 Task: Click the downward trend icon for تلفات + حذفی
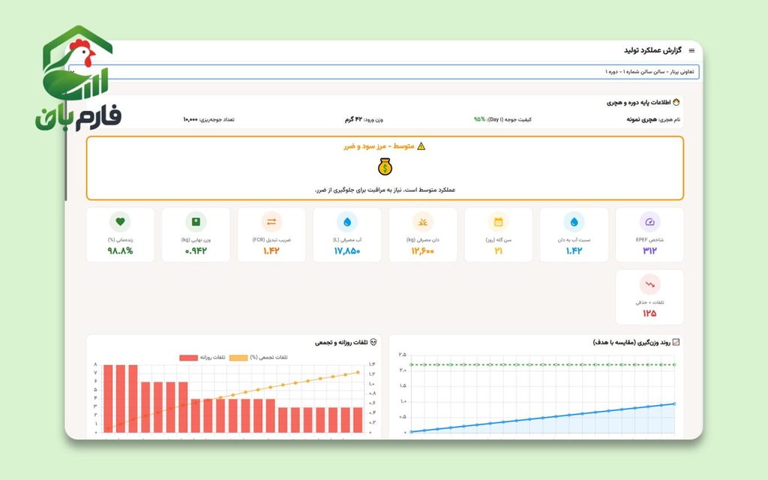(x=649, y=284)
